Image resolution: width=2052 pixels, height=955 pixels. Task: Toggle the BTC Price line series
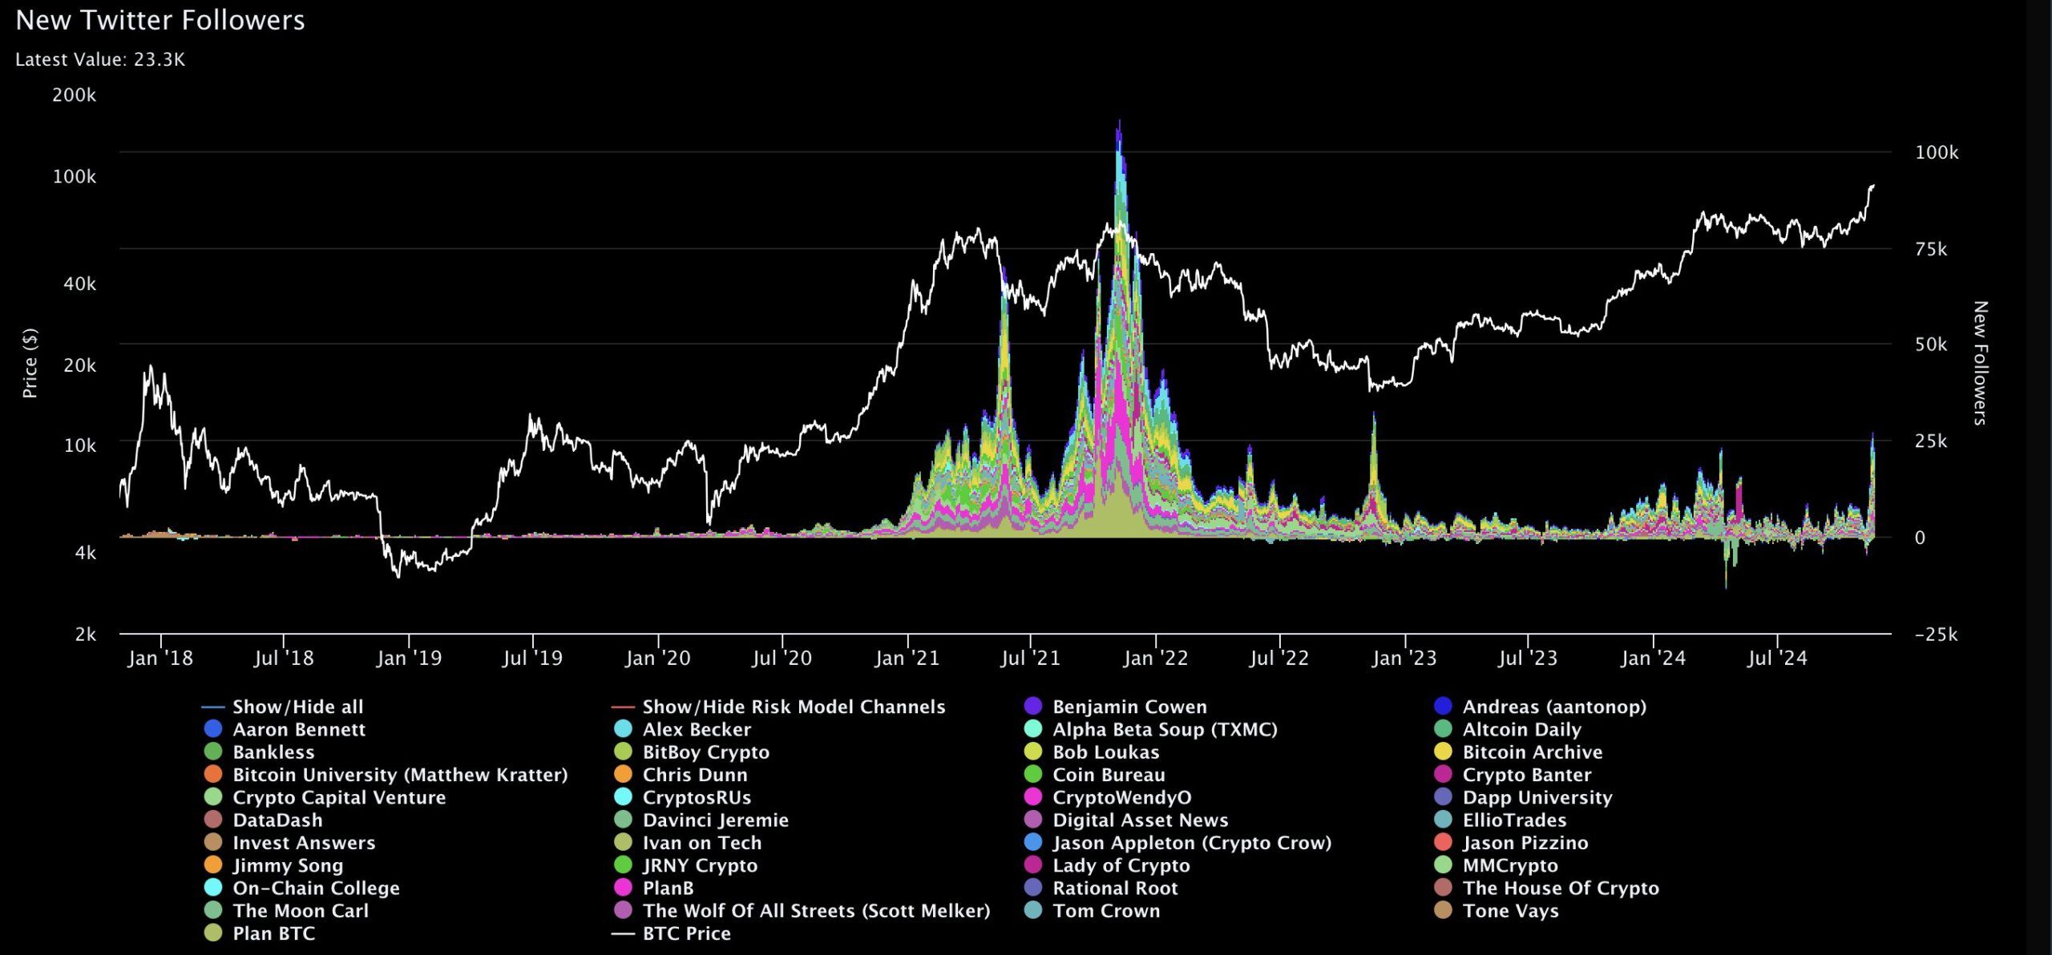(686, 933)
